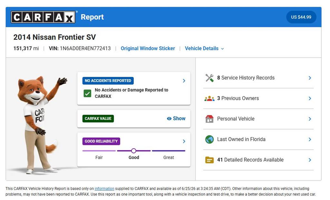330x200 pixels.
Task: Open the chevron for 3 Previous Owners
Action: (x=310, y=98)
